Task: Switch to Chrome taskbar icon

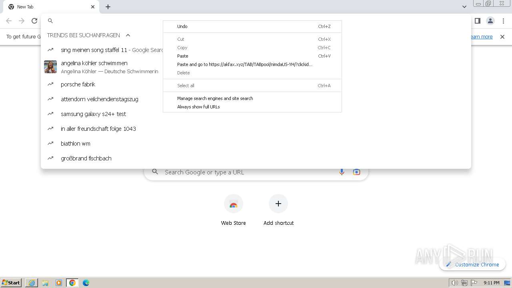Action: (x=72, y=283)
